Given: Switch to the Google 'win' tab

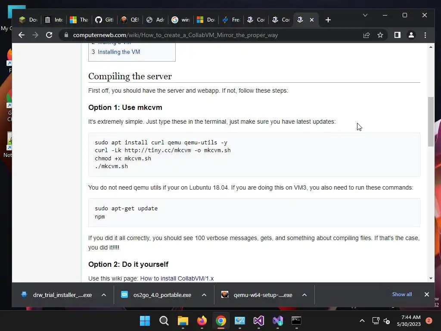Looking at the screenshot, I should pyautogui.click(x=181, y=20).
